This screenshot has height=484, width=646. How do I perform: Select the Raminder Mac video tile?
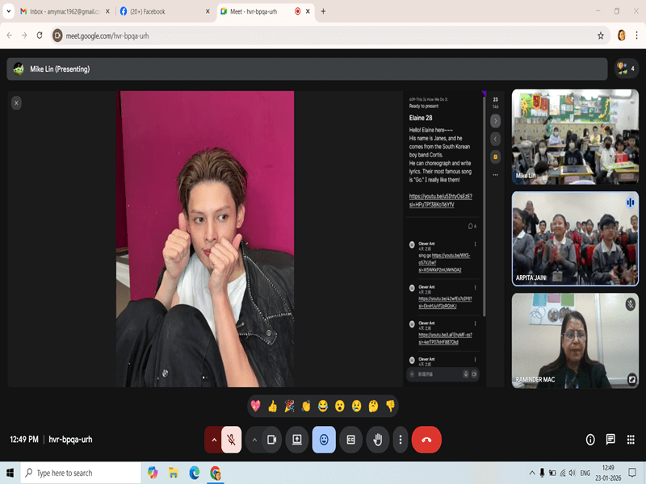(x=575, y=340)
